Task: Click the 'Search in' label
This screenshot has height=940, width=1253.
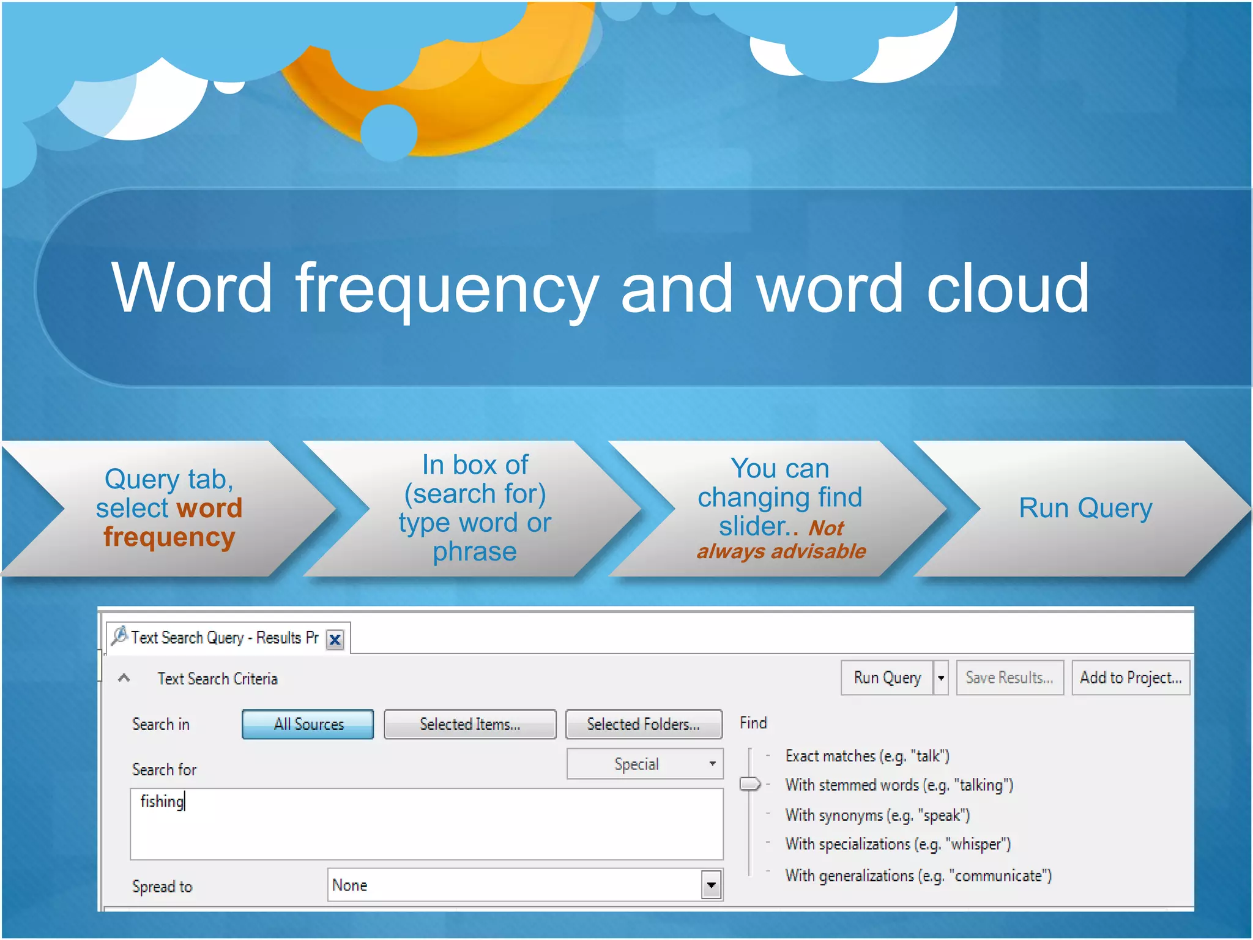Action: click(161, 725)
